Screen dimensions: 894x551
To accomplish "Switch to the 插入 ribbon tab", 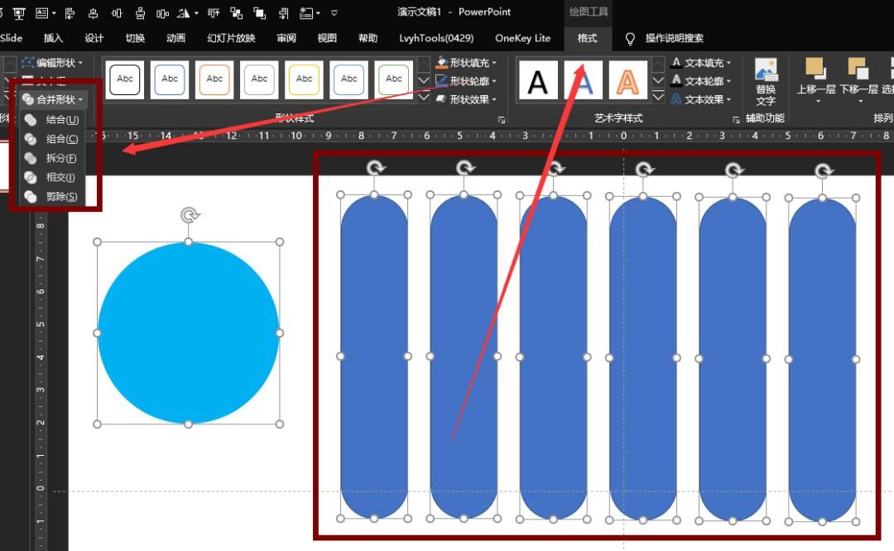I will 53,39.
